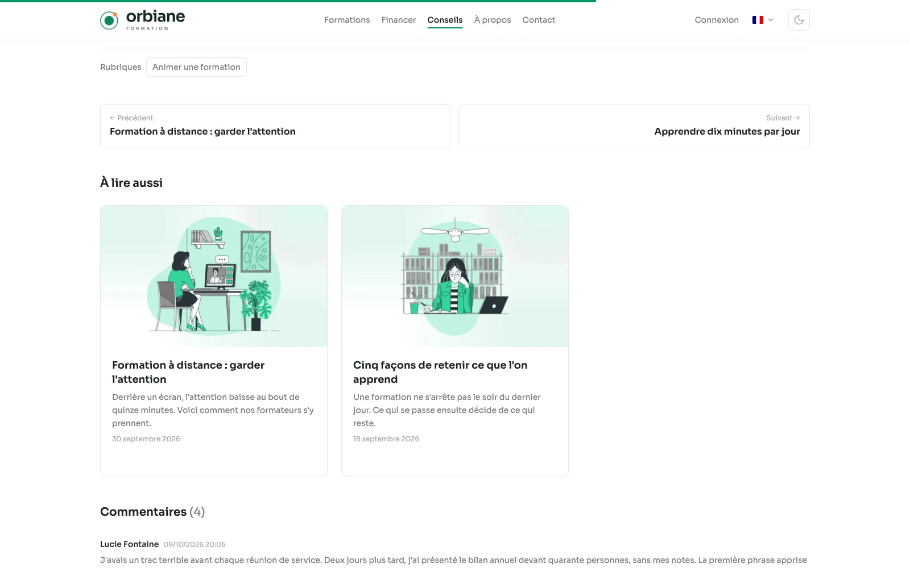Click the date 30 septembre 2026

tap(146, 439)
